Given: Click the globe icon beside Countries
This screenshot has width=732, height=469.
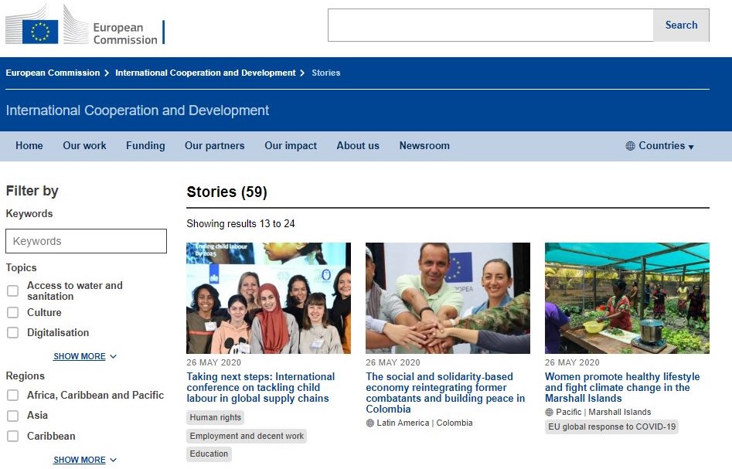Looking at the screenshot, I should tap(630, 146).
